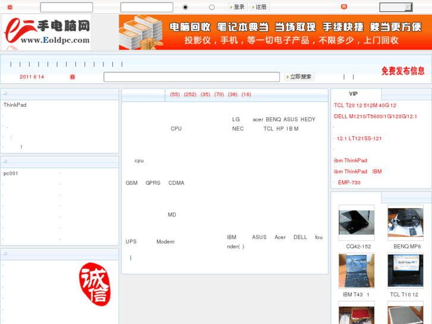The image size is (432, 324).
Task: Open the VIP listing 'ibm ThinkPad' without IBM suffix
Action: tap(351, 161)
